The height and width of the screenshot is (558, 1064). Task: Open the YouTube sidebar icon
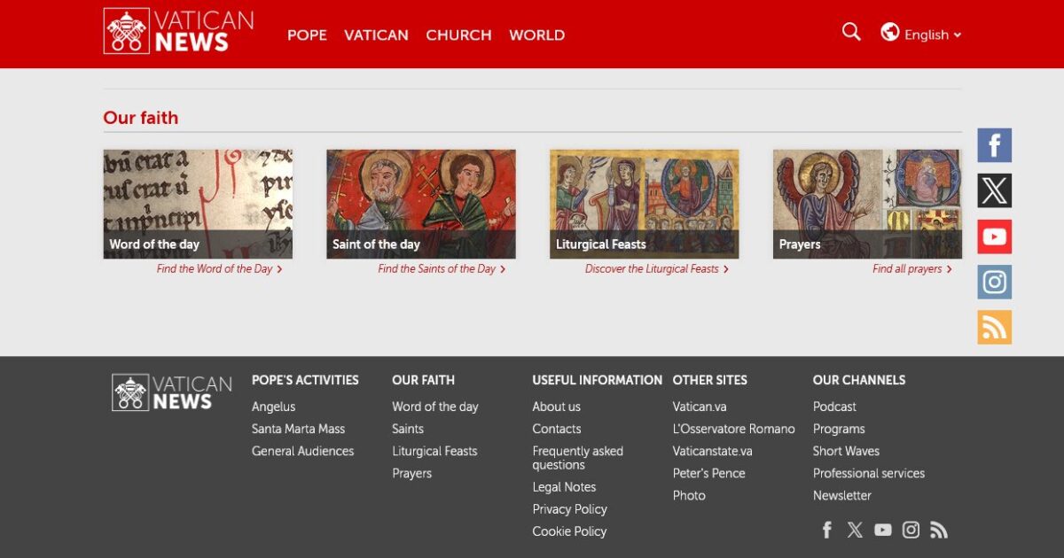coord(994,236)
